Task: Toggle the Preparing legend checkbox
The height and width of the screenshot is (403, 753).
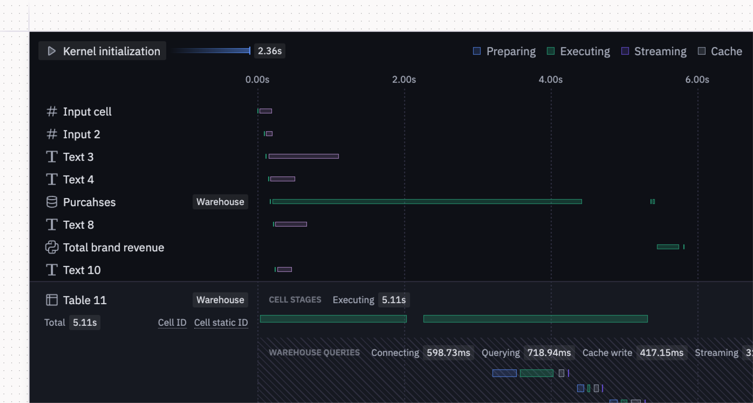Action: coord(477,51)
